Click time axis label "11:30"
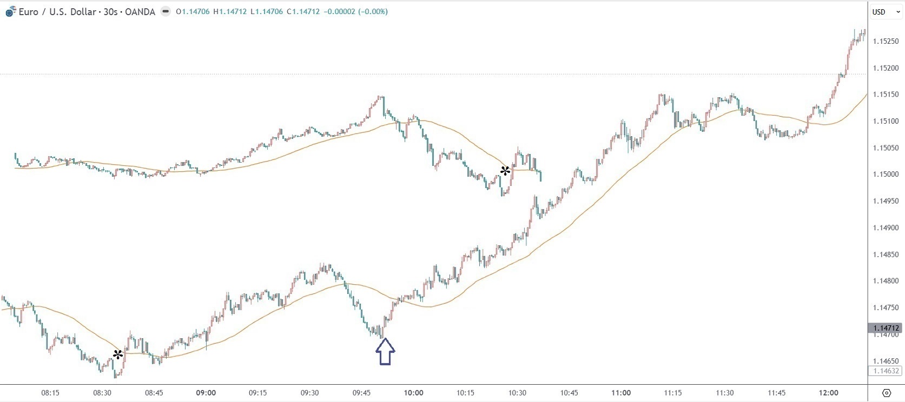Screen dimensions: 905x402 [725, 393]
